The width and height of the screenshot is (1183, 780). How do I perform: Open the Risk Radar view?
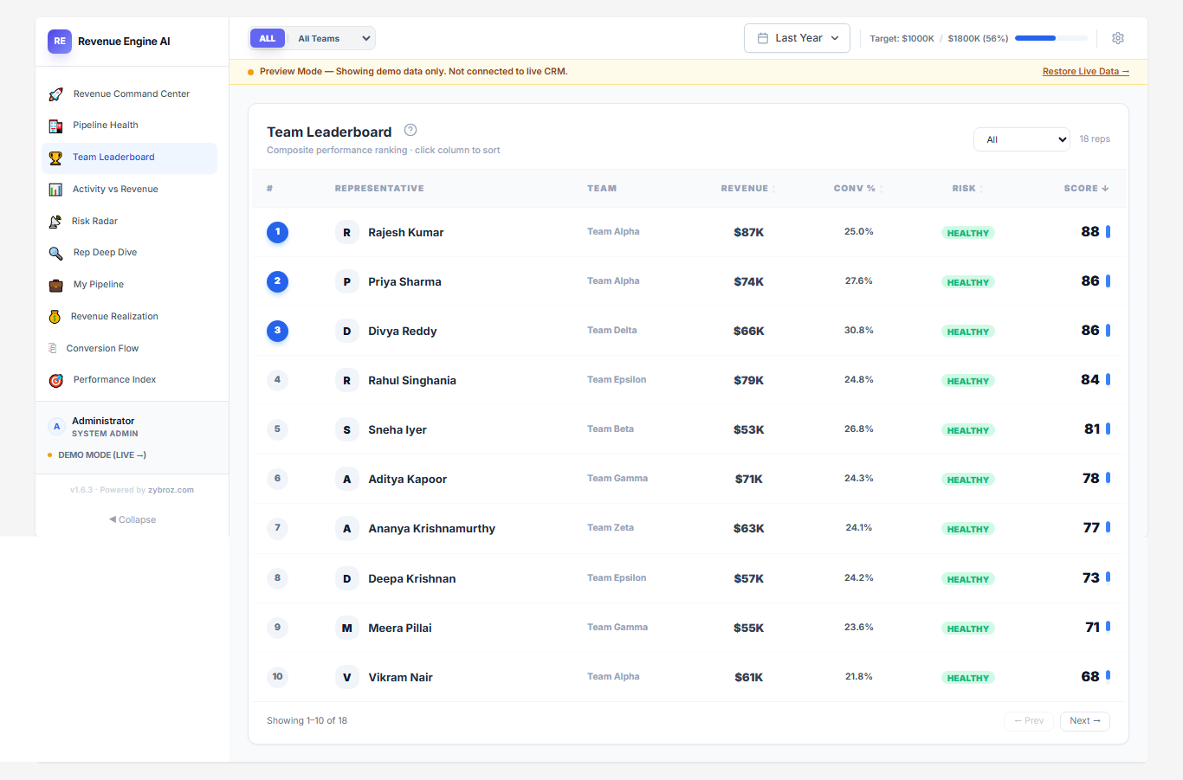coord(95,221)
